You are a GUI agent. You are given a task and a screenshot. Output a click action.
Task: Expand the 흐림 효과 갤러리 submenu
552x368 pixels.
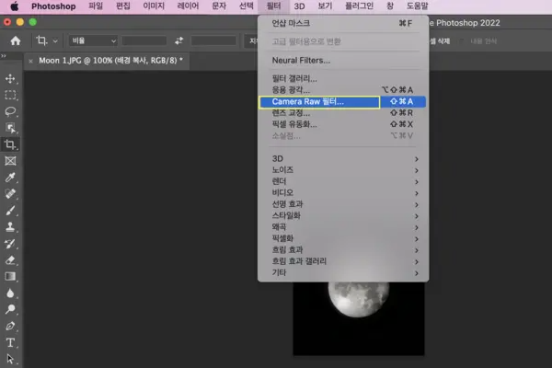[x=343, y=261]
